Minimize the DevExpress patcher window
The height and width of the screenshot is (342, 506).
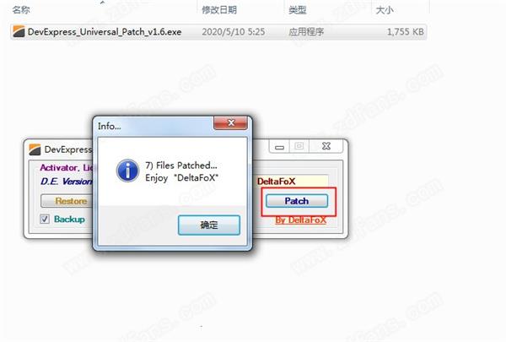(x=279, y=146)
